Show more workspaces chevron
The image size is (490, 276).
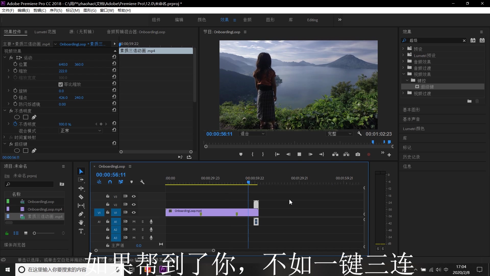(x=340, y=20)
